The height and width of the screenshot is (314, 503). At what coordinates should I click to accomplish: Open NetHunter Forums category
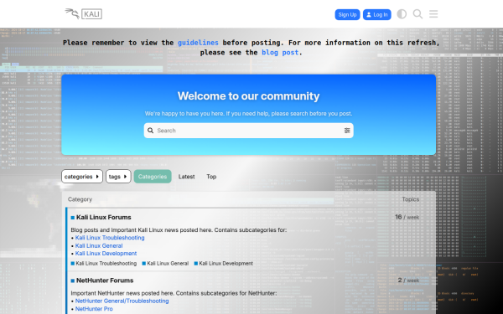105,281
